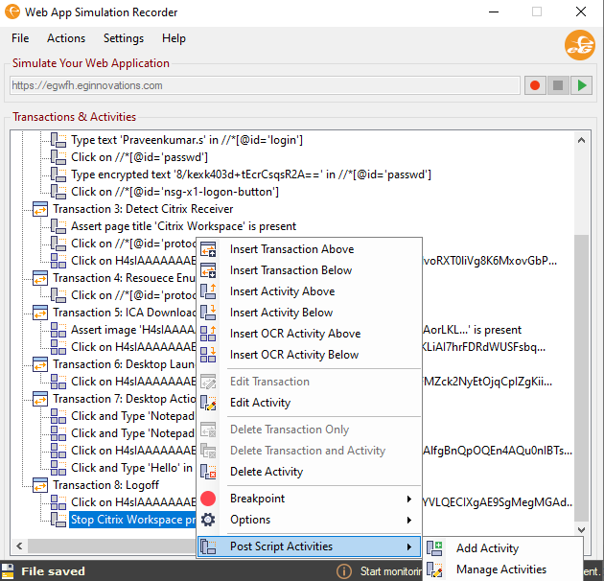The image size is (604, 581).
Task: Open the File menu
Action: point(20,38)
